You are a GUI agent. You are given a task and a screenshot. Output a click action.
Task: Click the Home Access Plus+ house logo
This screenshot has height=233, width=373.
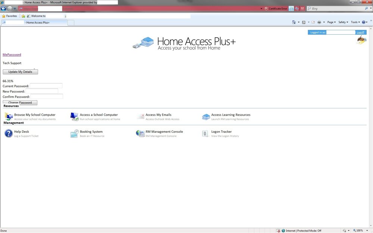coord(143,43)
